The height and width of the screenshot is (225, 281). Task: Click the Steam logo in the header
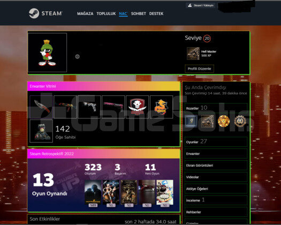click(45, 13)
